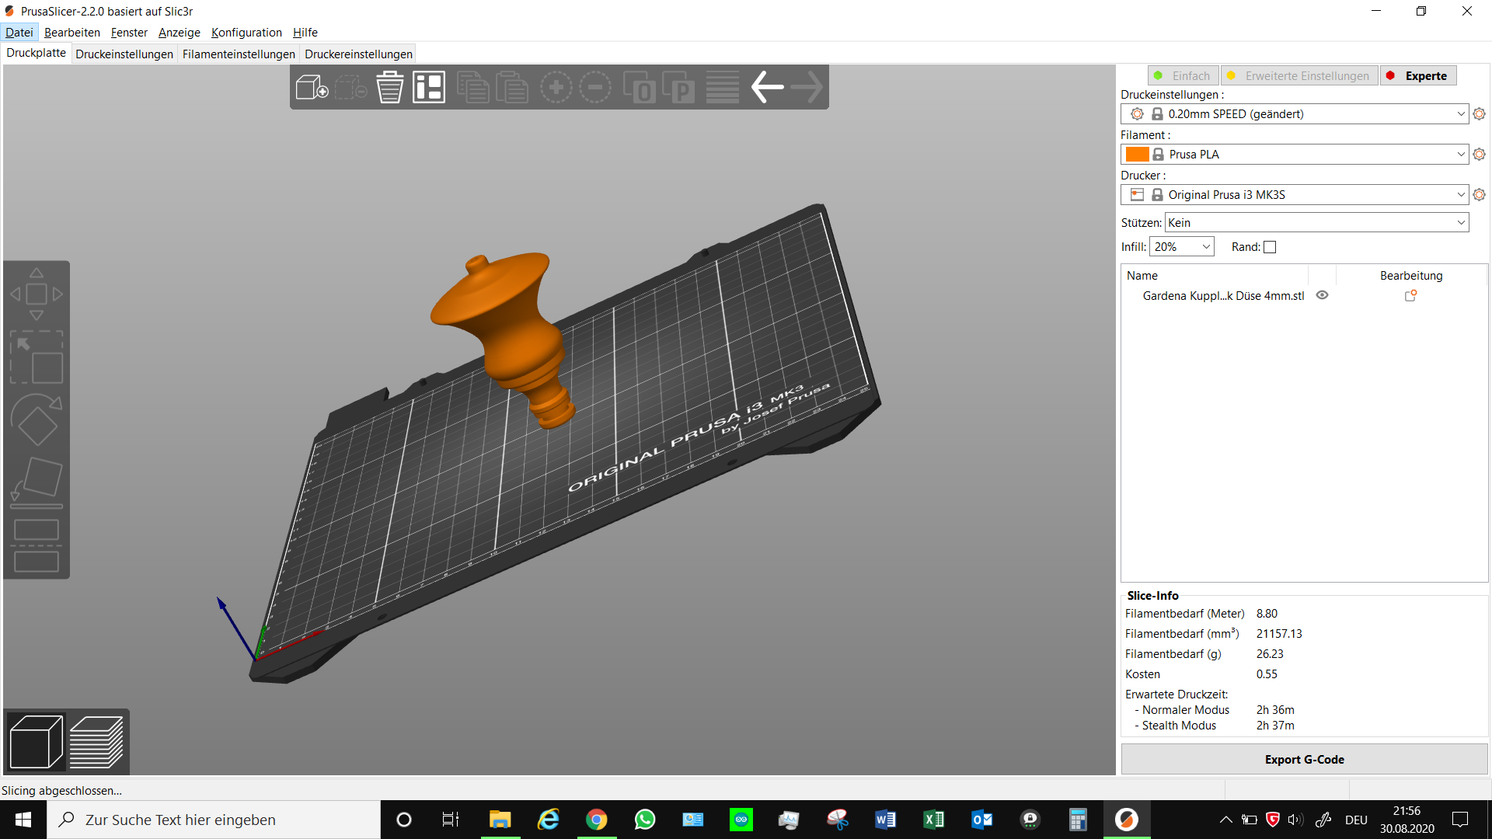Select Experte mode
Image resolution: width=1492 pixels, height=839 pixels.
tap(1418, 75)
